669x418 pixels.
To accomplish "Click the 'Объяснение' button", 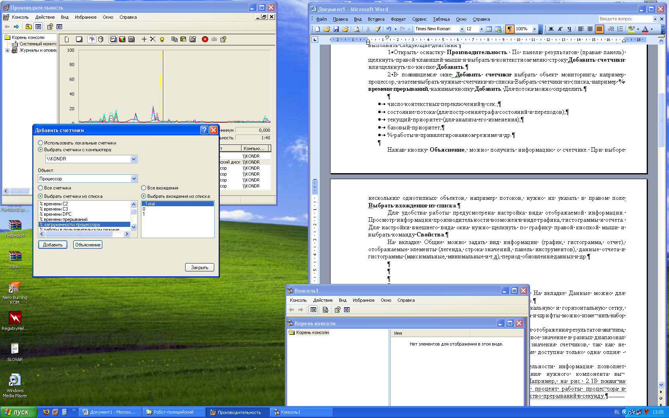I will pos(88,245).
